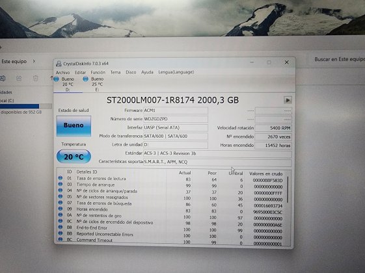Click the Letra de unidad field D:
This screenshot has height=273, width=365.
(176, 145)
